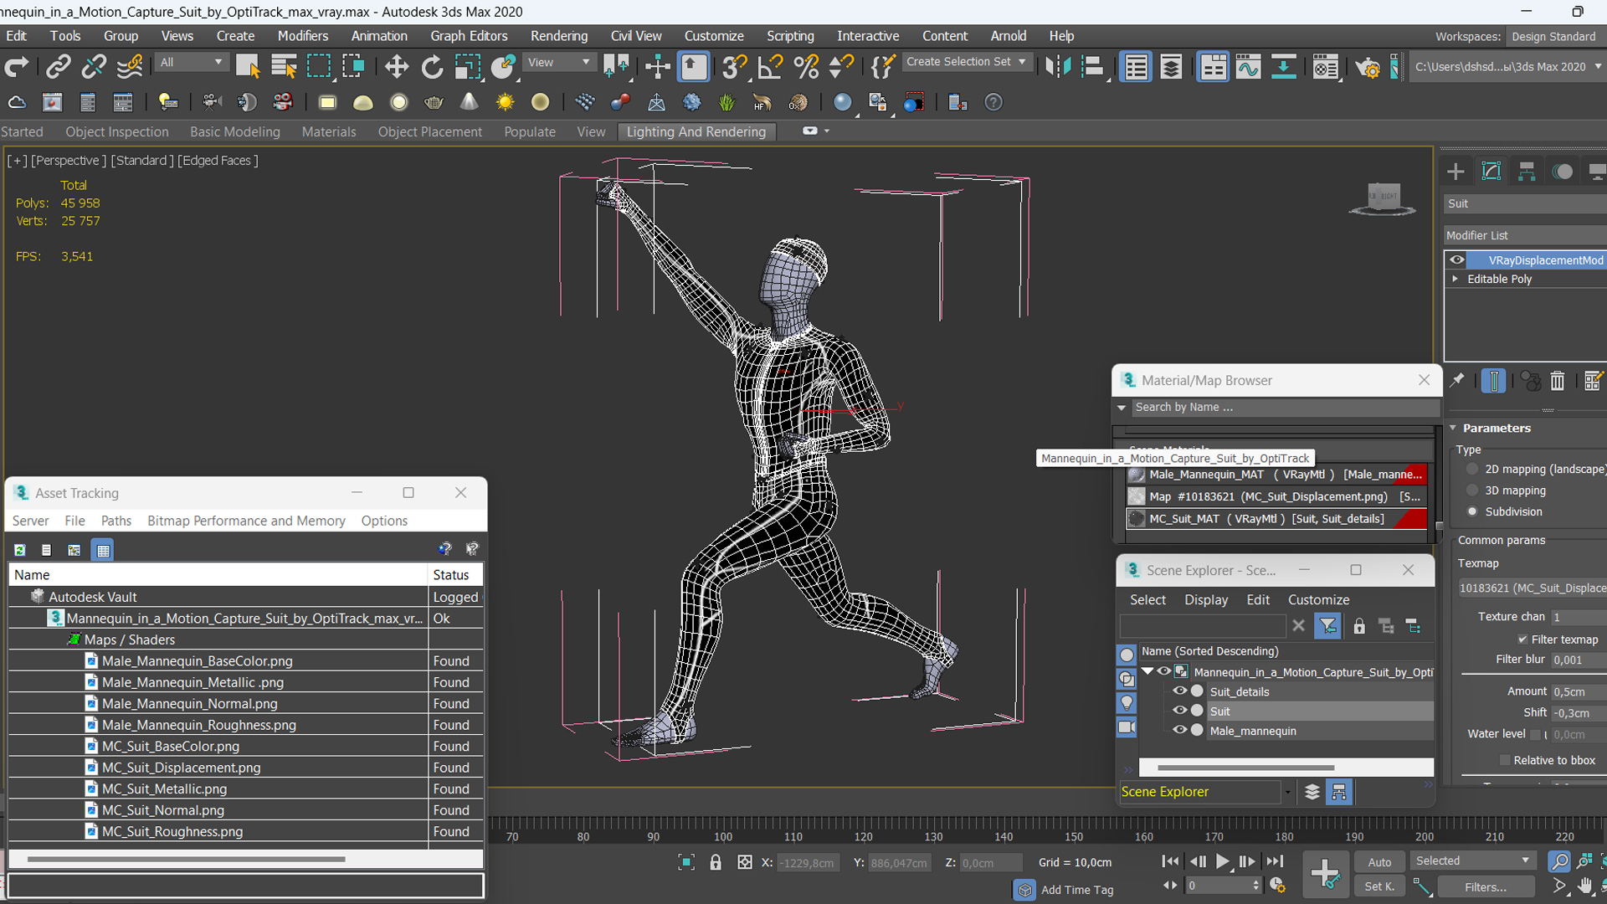Image resolution: width=1607 pixels, height=904 pixels.
Task: Hide Suit_details in Scene Explorer
Action: 1179,691
